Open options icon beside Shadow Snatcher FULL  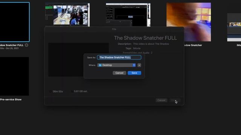pyautogui.click(x=26, y=45)
